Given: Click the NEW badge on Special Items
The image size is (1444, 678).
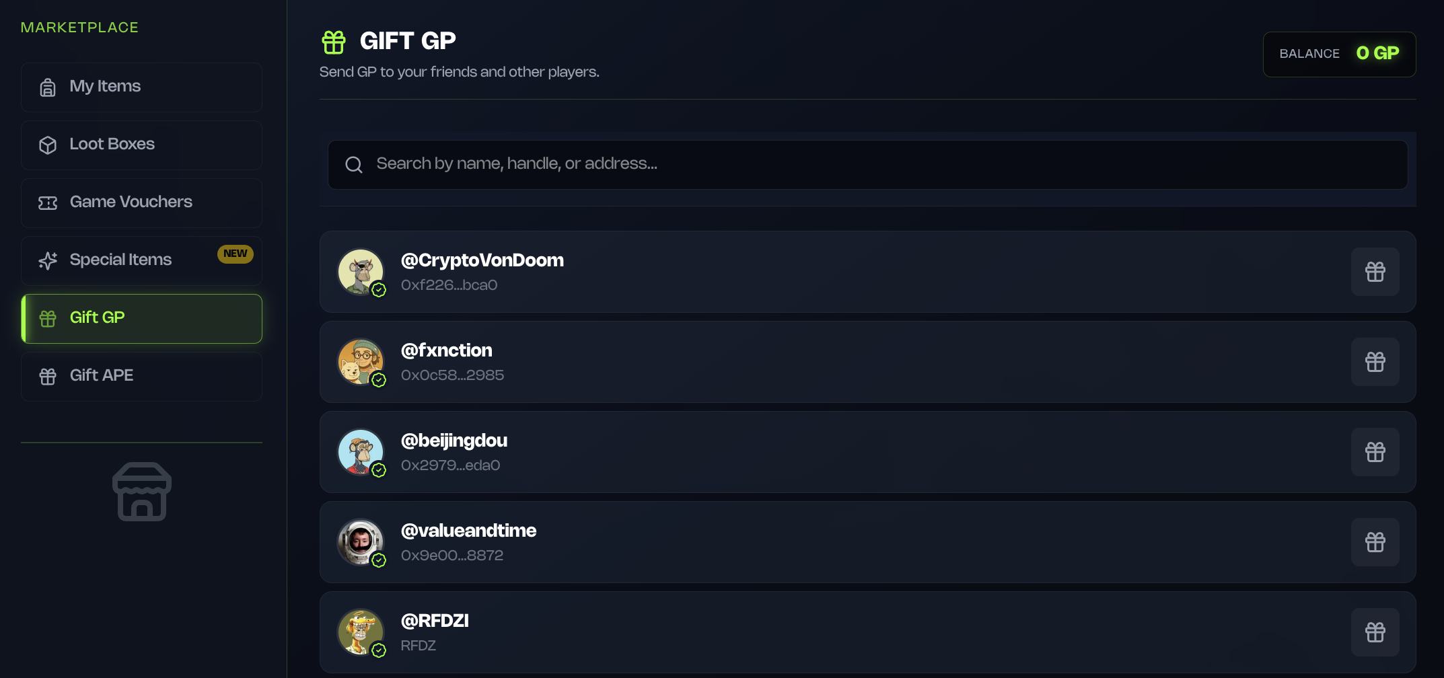Looking at the screenshot, I should click(x=235, y=254).
